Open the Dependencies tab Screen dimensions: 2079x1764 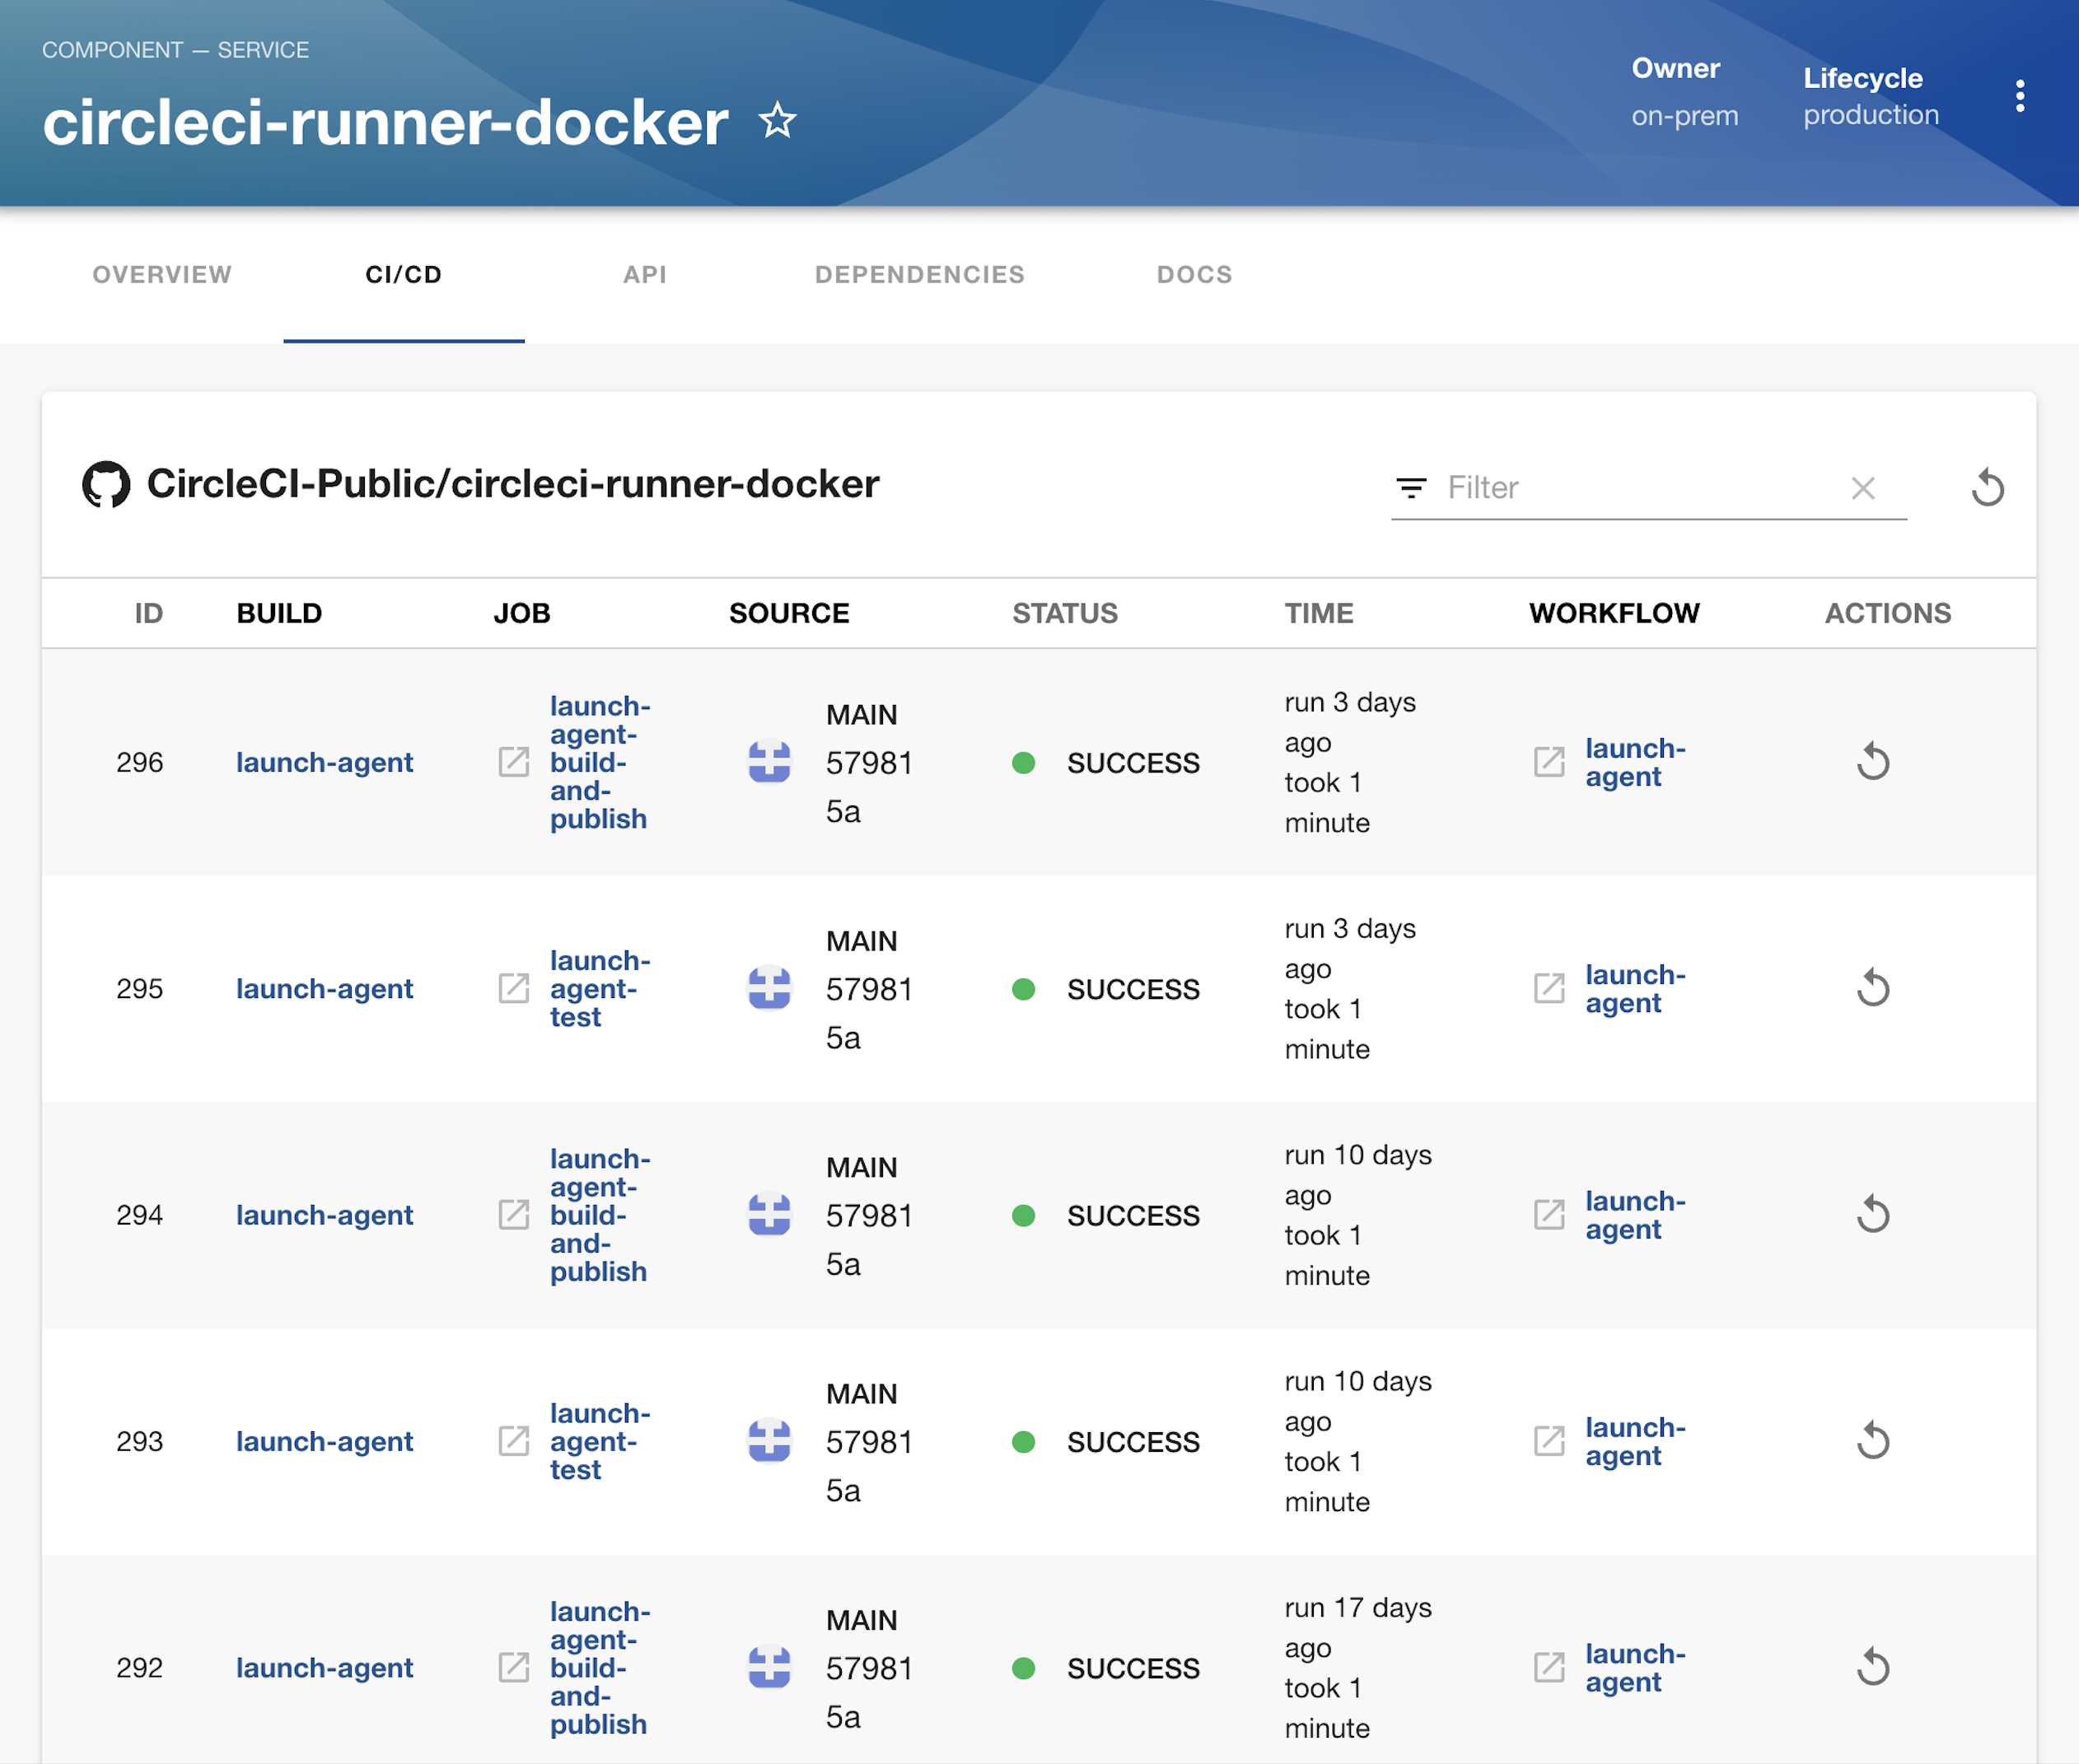919,275
